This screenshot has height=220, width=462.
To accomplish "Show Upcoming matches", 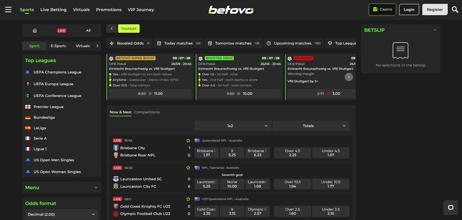I will tap(293, 43).
